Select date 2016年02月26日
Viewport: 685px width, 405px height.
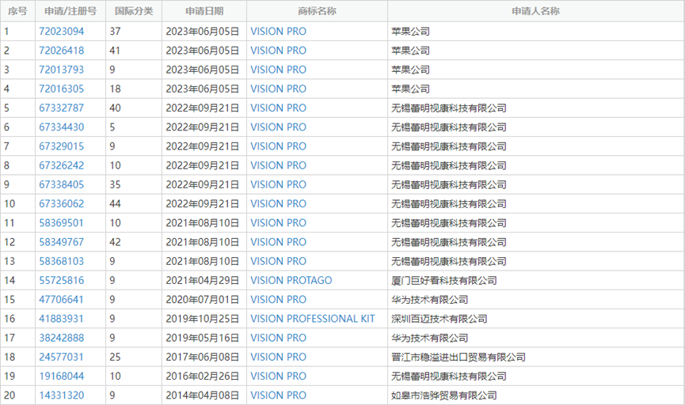pos(202,377)
